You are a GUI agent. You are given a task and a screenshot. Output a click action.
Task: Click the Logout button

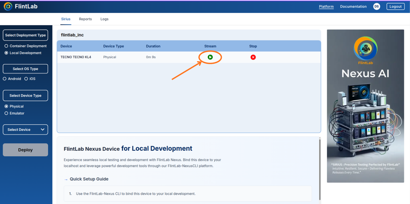[395, 6]
